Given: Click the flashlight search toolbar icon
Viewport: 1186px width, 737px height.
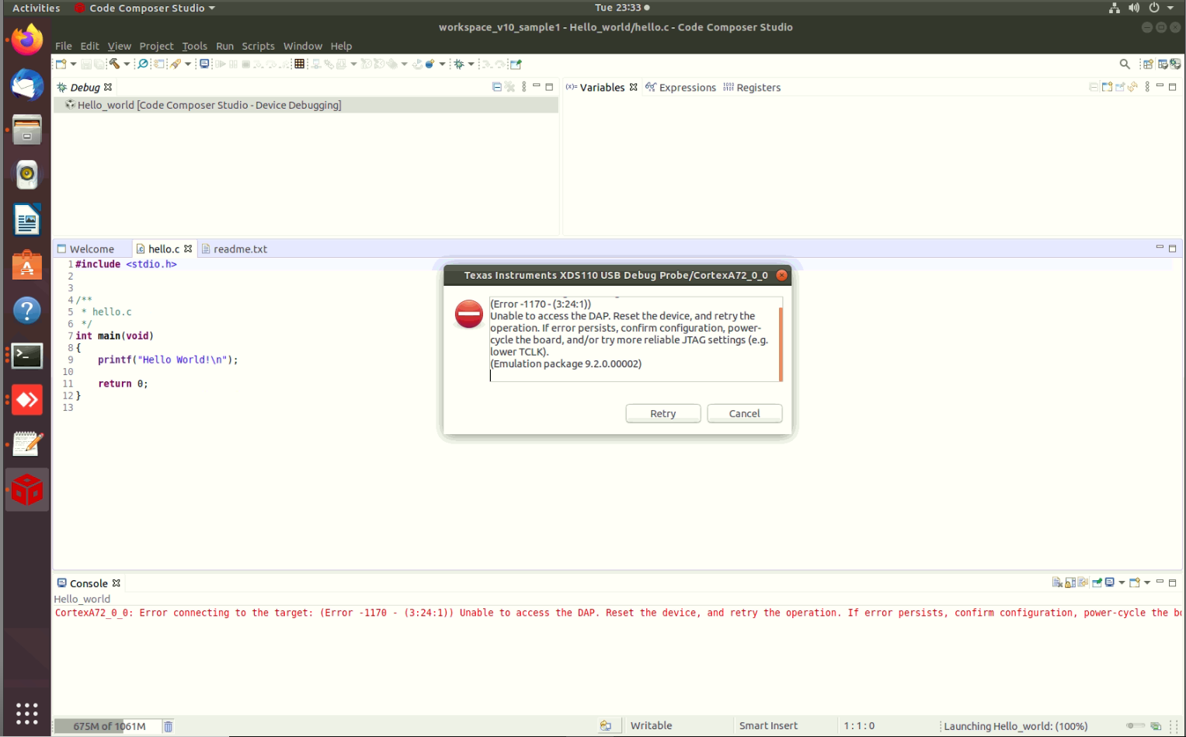Looking at the screenshot, I should [x=176, y=64].
